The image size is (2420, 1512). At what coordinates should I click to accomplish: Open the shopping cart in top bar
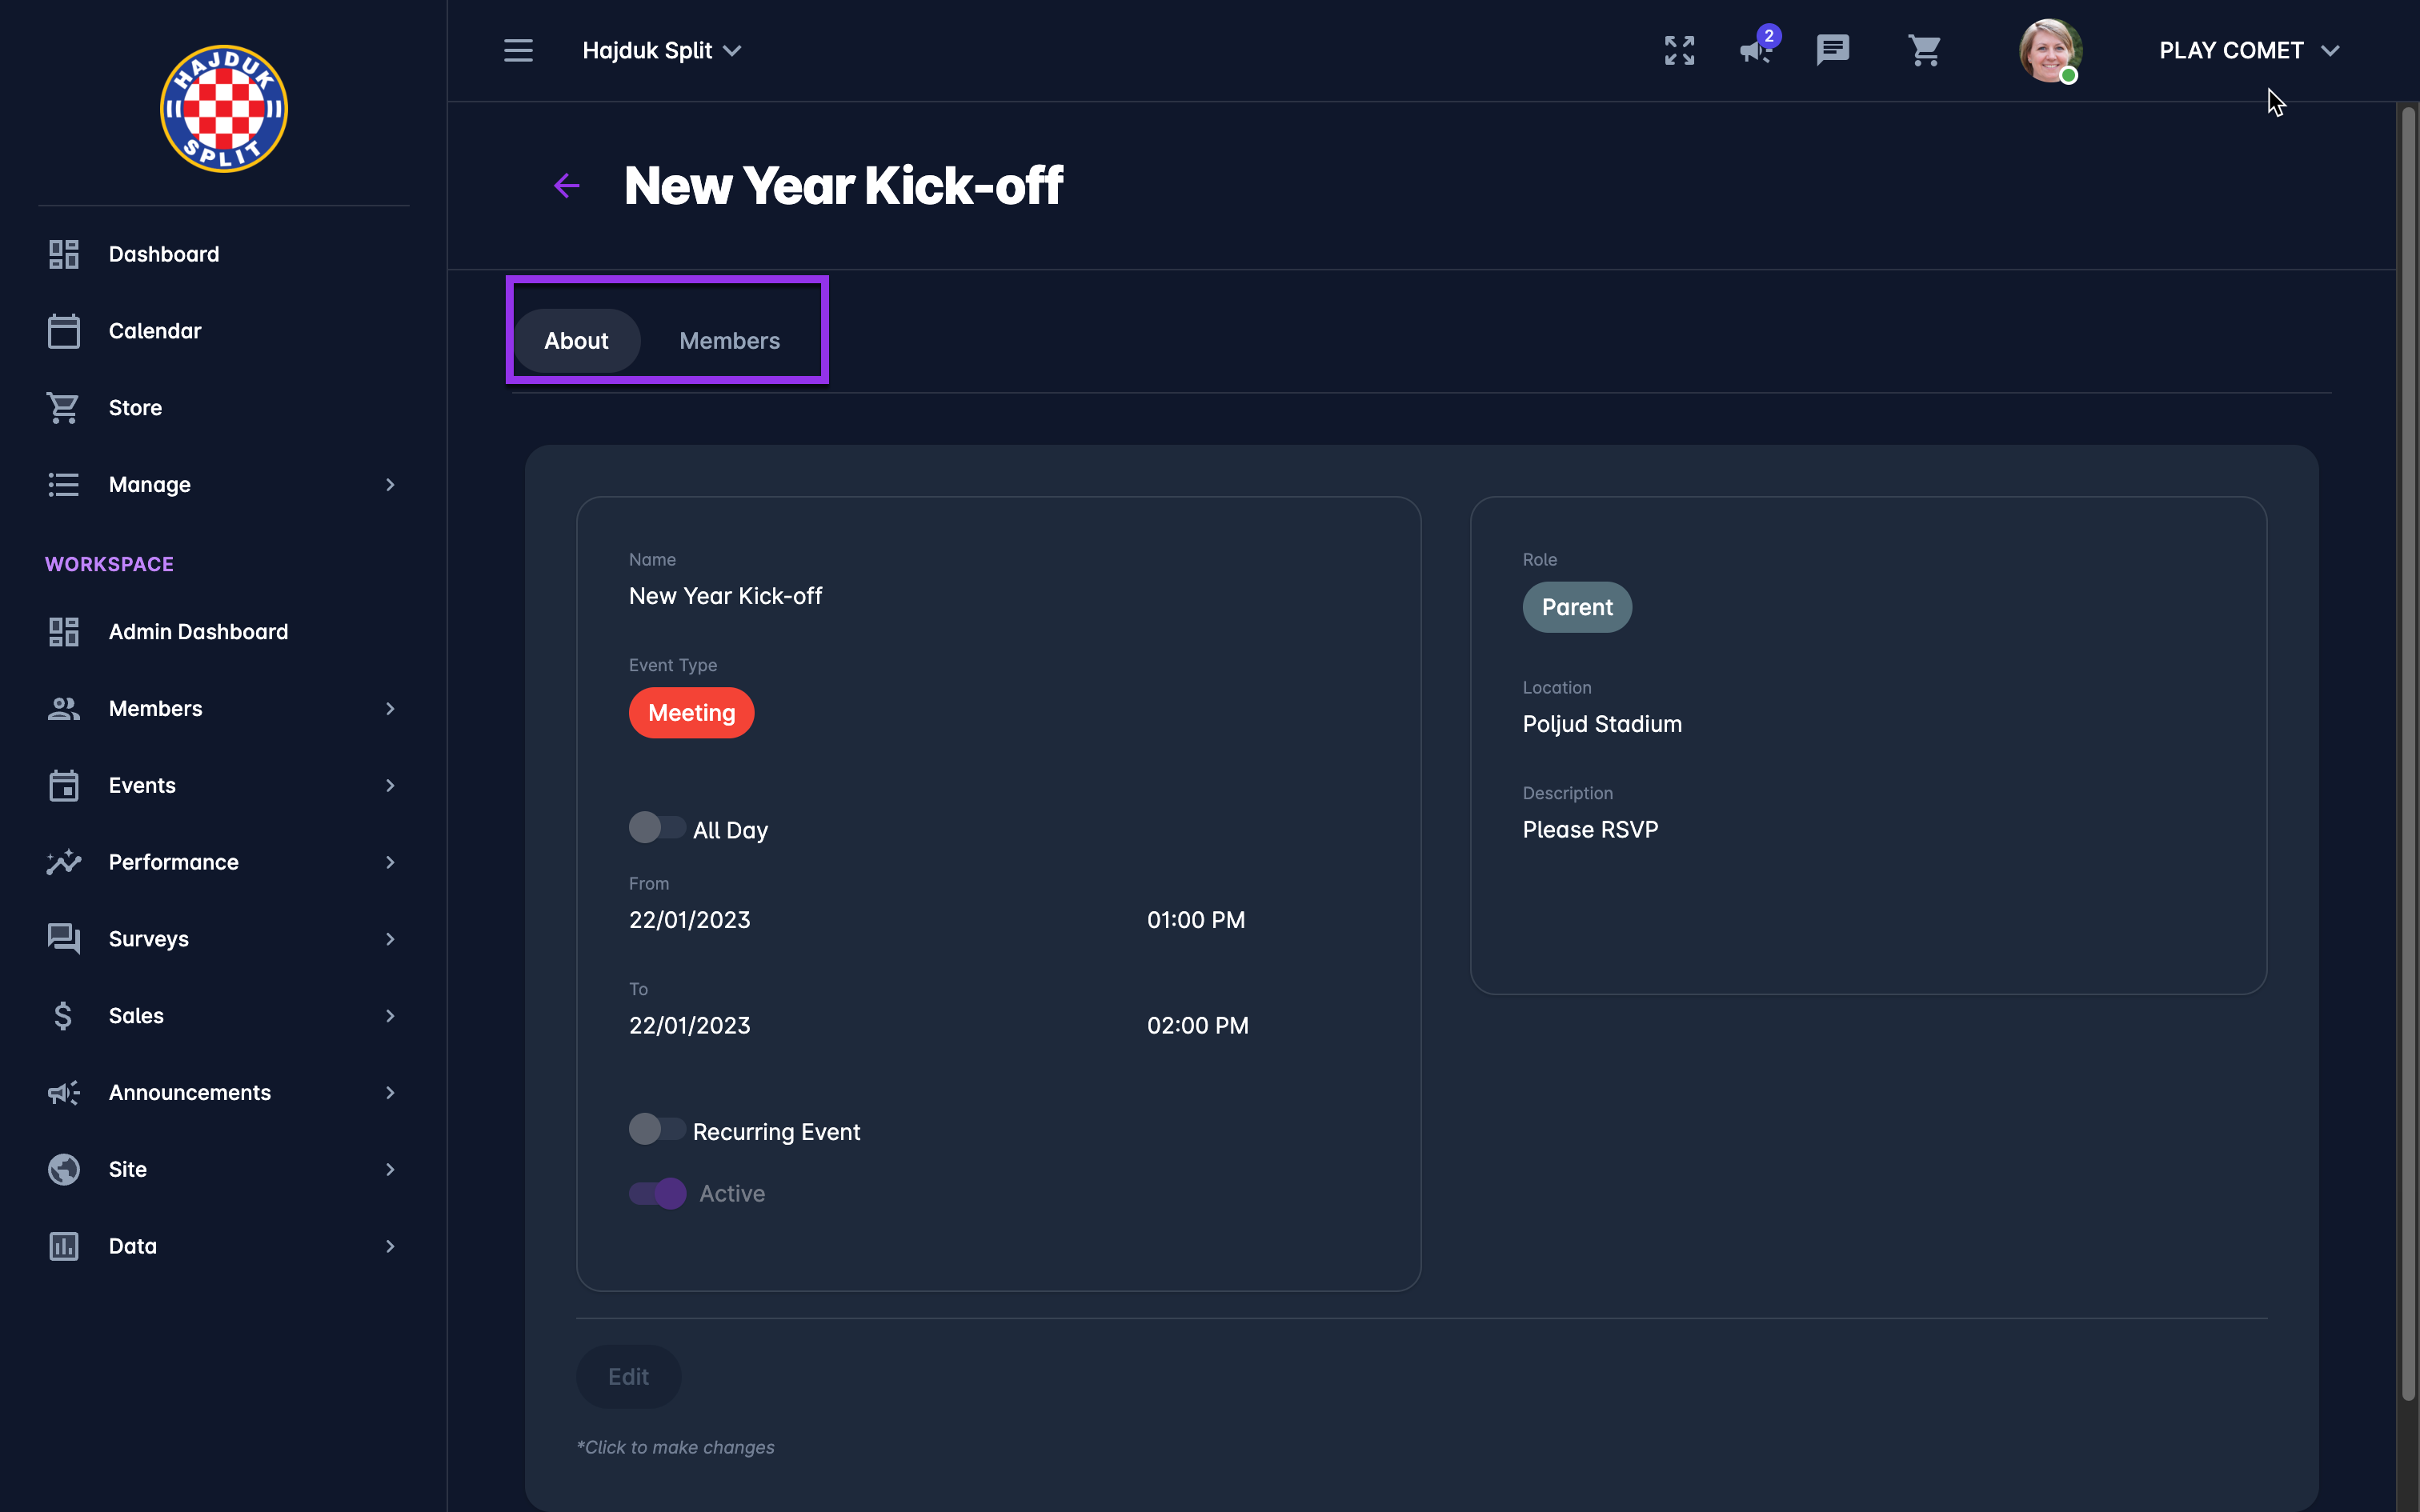[1924, 50]
